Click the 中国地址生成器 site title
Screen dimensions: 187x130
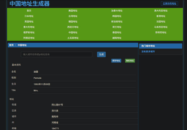tap(30, 4)
